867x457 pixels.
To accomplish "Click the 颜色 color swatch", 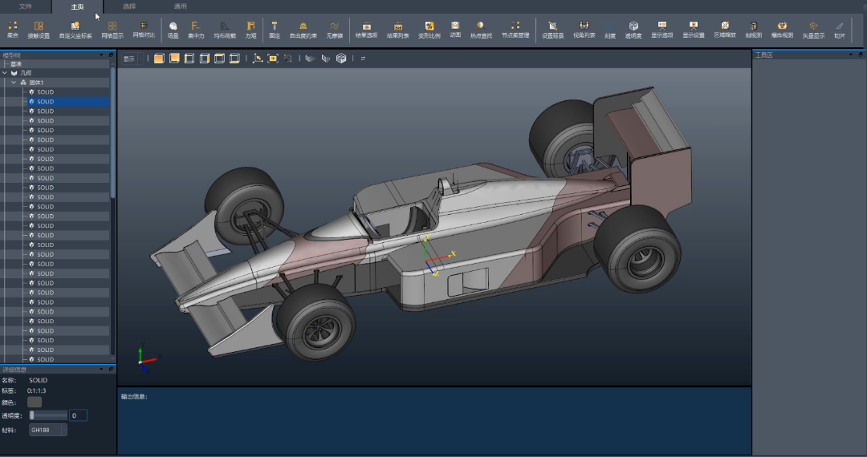I will (x=35, y=402).
